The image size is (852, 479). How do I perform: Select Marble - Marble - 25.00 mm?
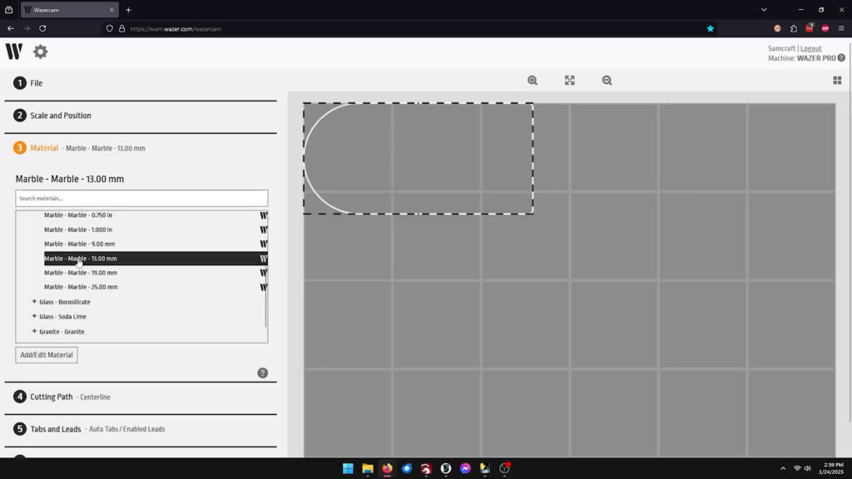(x=156, y=287)
